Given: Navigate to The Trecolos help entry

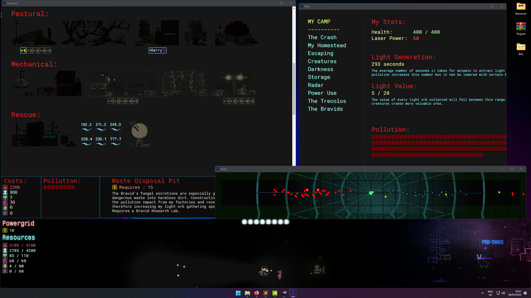Looking at the screenshot, I should [327, 101].
